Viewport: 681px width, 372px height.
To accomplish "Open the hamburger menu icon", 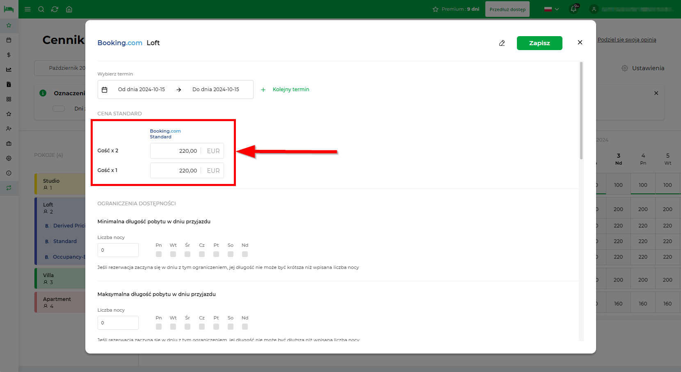I will tap(27, 9).
